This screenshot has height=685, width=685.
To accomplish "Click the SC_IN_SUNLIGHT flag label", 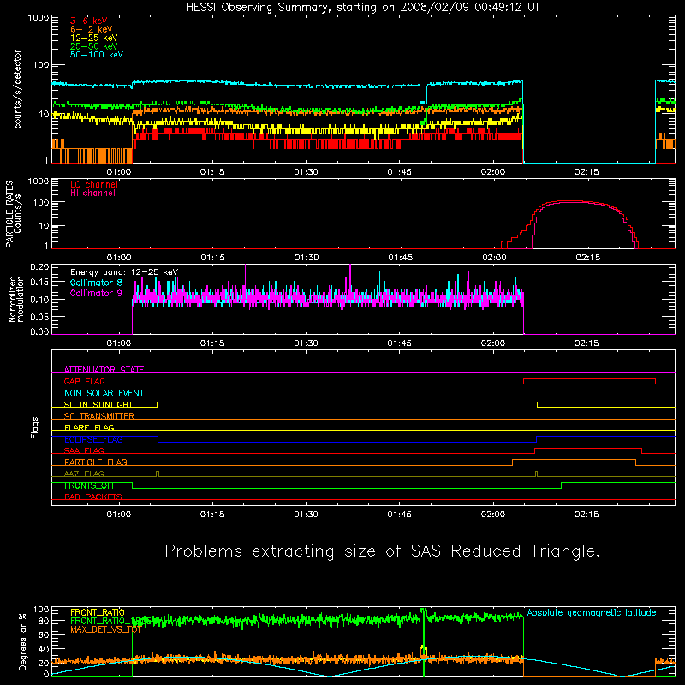I will click(98, 404).
